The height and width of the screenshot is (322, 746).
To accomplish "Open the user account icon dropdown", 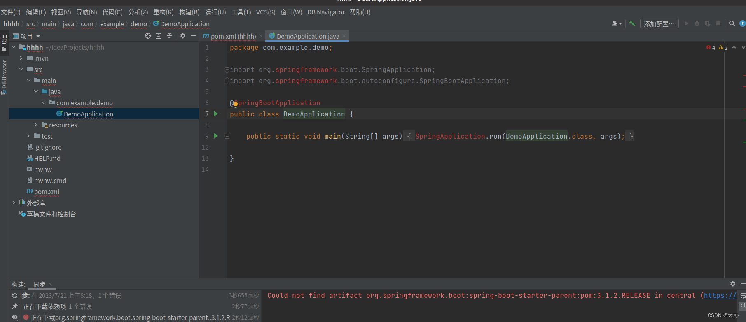I will [617, 24].
